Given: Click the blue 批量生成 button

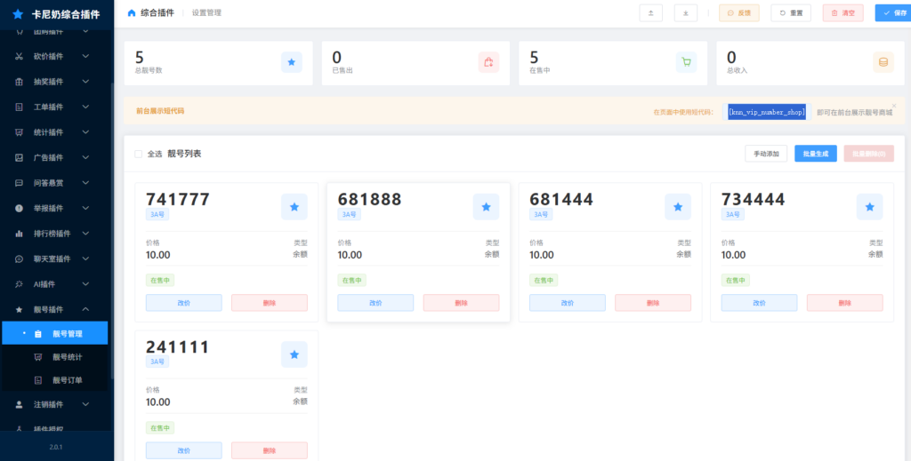Looking at the screenshot, I should tap(815, 154).
